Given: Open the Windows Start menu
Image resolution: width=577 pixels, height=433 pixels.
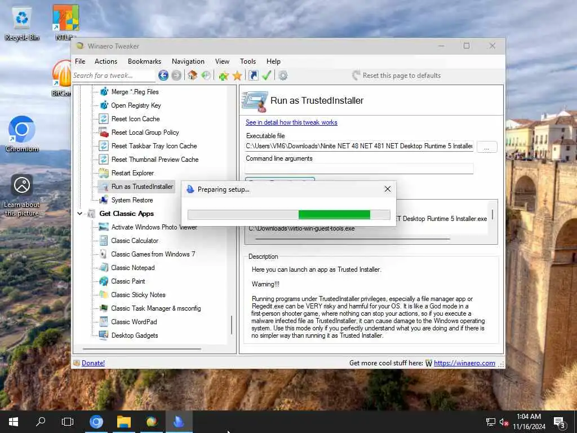Looking at the screenshot, I should pos(14,422).
